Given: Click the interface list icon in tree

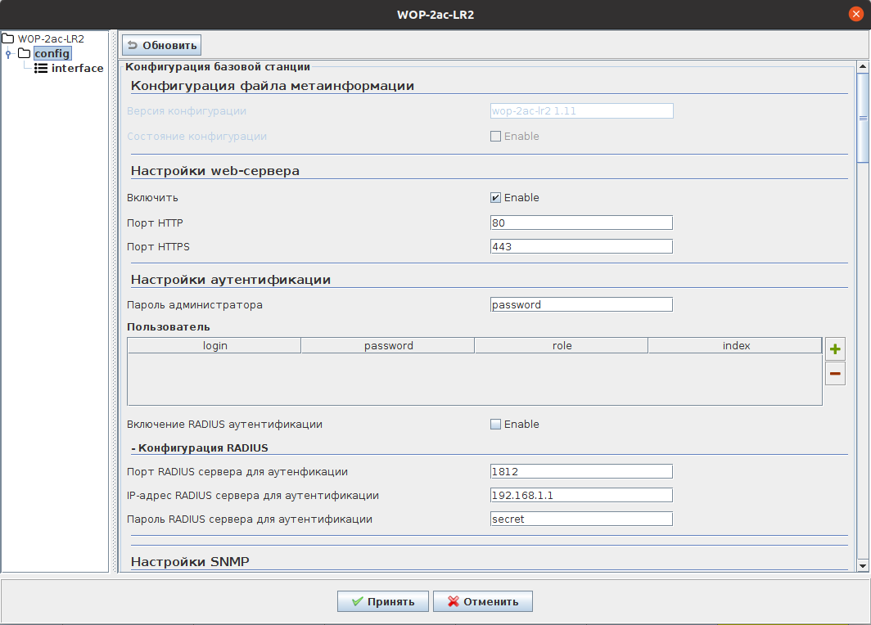Looking at the screenshot, I should tap(41, 69).
